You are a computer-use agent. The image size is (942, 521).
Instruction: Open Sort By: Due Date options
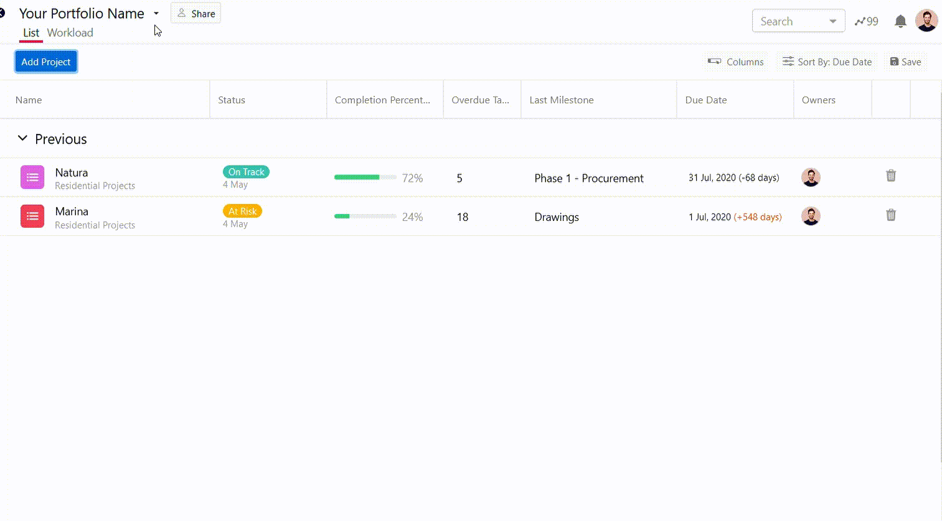click(827, 62)
